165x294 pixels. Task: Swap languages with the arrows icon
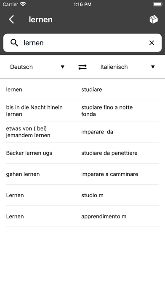82,67
